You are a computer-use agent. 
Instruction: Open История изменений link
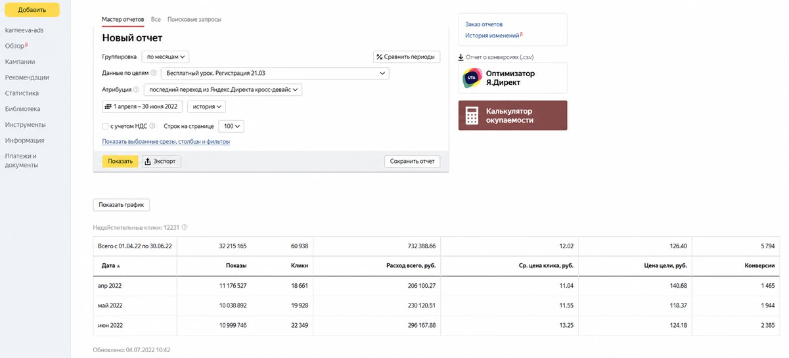point(493,35)
